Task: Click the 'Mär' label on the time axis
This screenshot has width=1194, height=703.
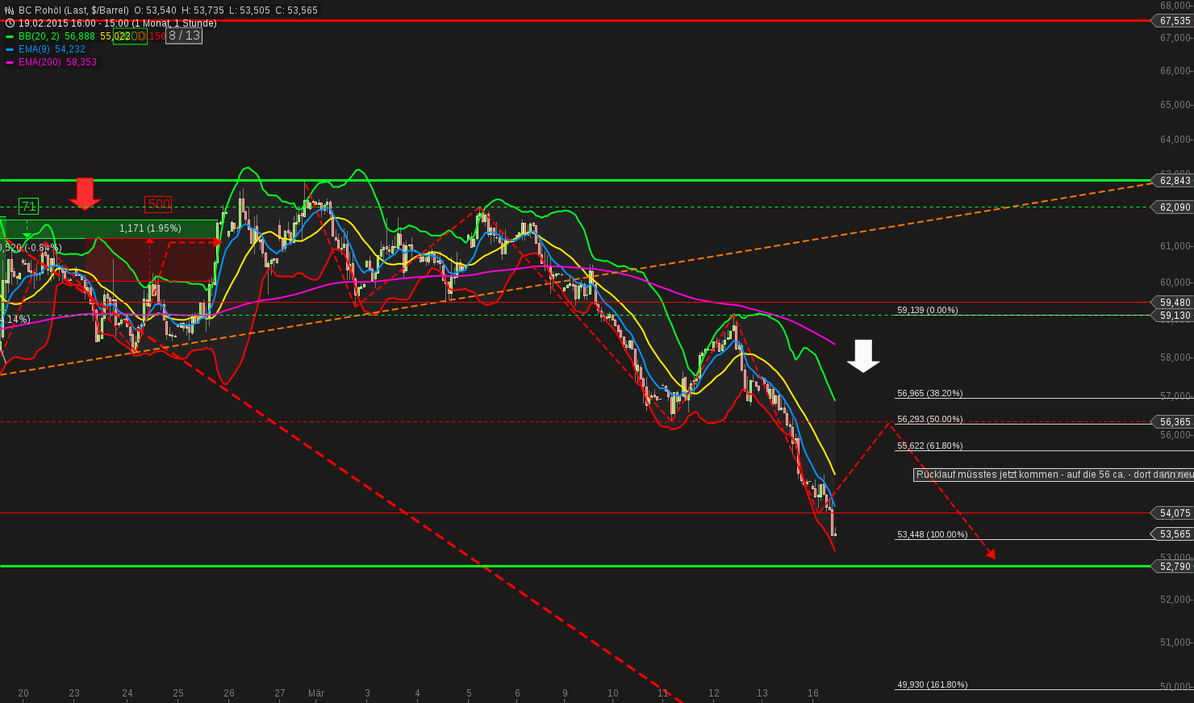Action: [x=316, y=693]
